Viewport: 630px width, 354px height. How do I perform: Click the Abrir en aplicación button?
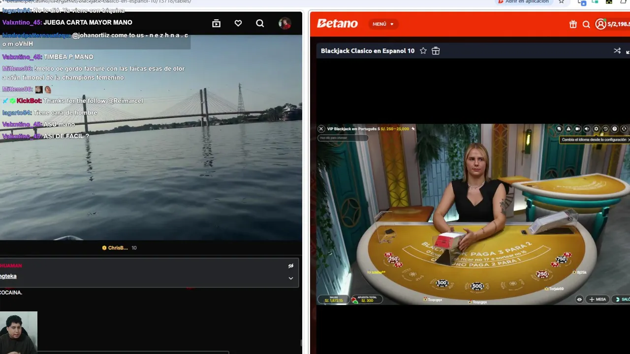pos(523,1)
